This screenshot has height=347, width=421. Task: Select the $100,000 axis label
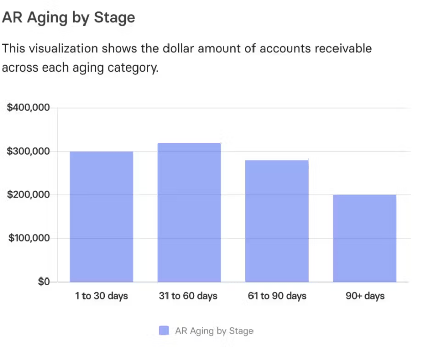point(29,238)
